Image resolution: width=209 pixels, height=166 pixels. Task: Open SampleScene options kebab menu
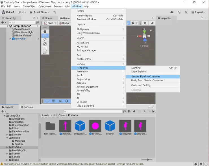[x=38, y=26]
